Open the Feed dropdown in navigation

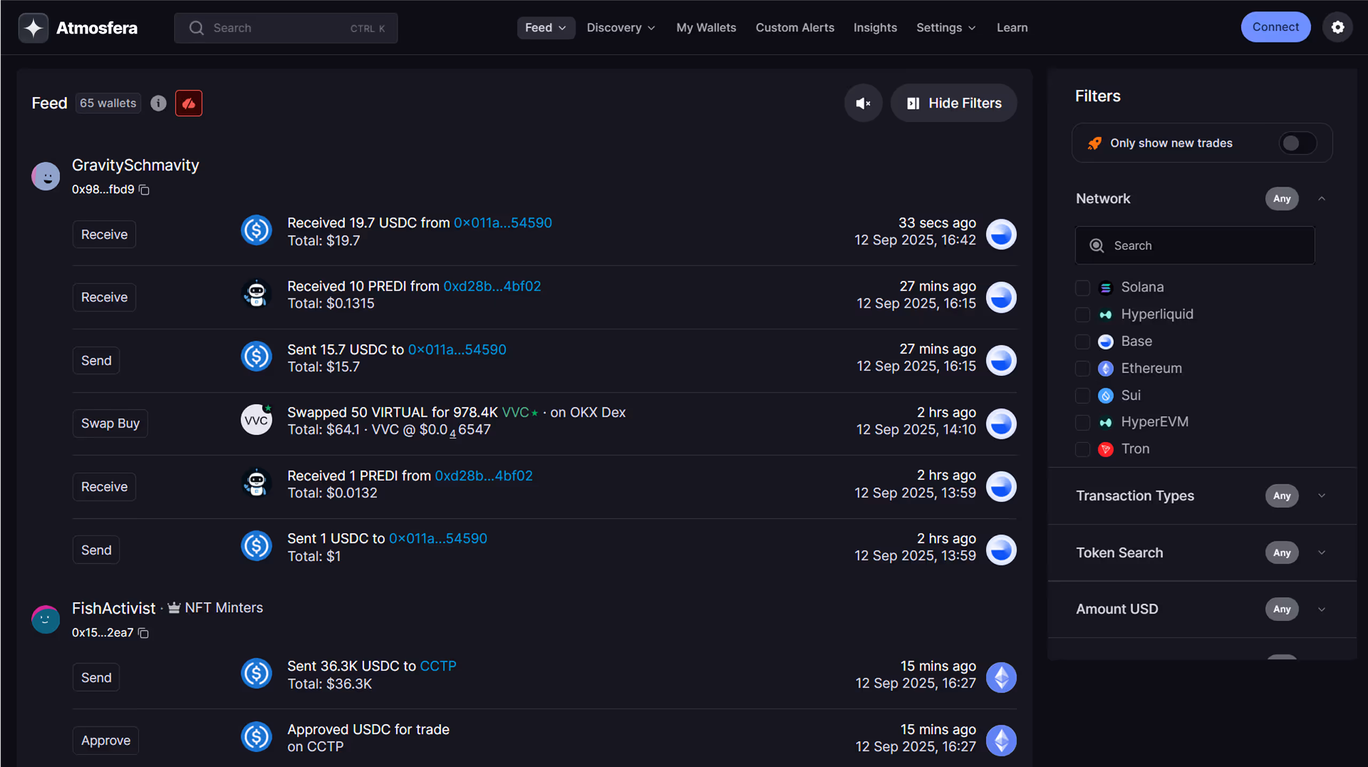pos(546,28)
